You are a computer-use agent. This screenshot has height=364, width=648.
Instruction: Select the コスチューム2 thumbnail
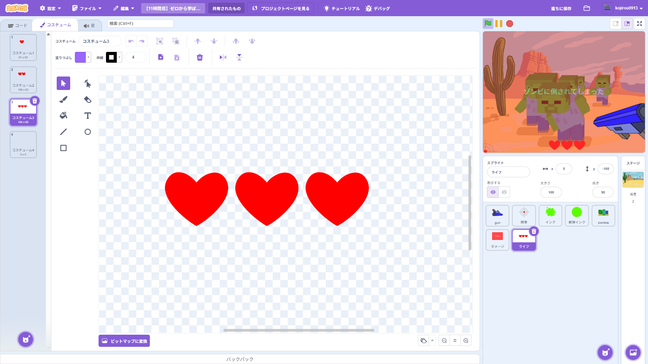[23, 80]
